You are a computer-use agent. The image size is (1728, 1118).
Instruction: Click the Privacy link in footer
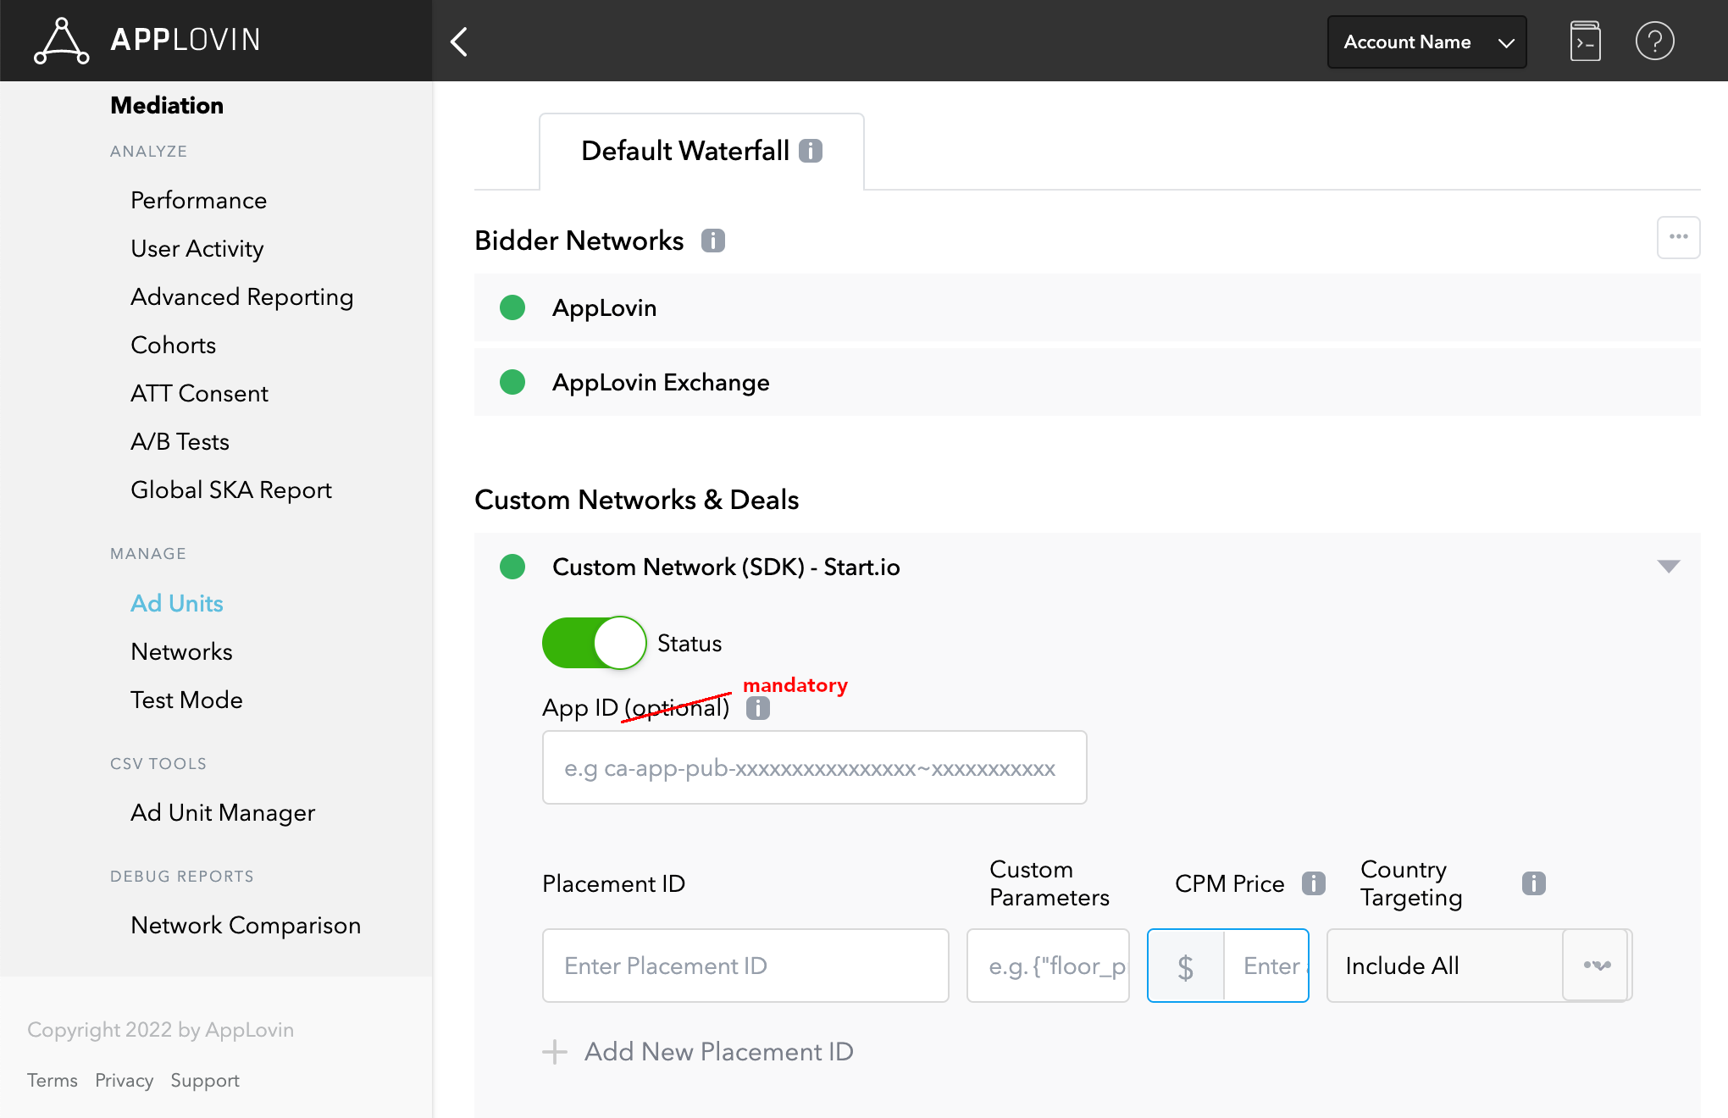(125, 1081)
